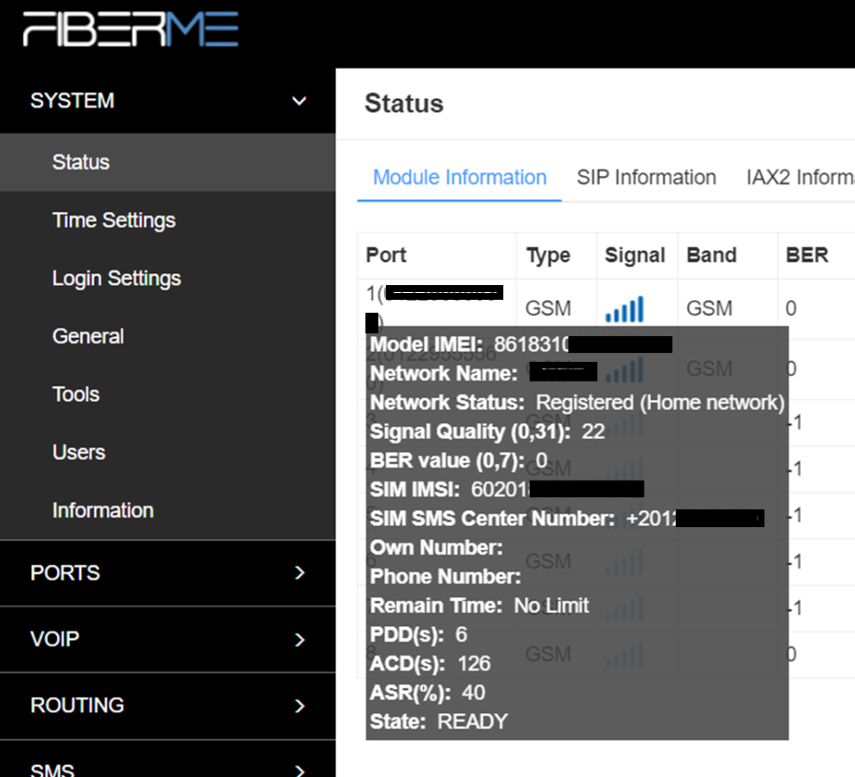Screen dimensions: 855x777
Task: Collapse the SYSTEM menu chevron
Action: 299,101
